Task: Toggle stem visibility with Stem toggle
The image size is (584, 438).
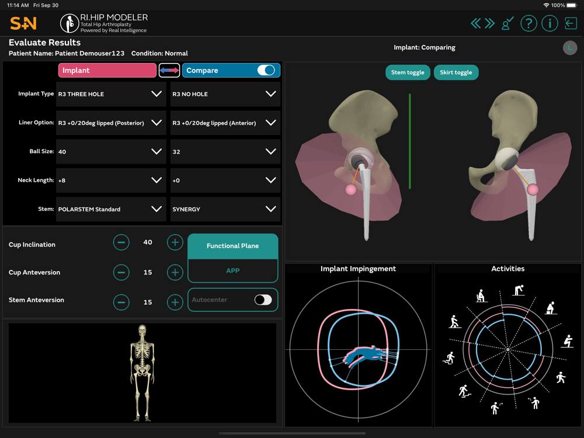Action: (x=408, y=72)
